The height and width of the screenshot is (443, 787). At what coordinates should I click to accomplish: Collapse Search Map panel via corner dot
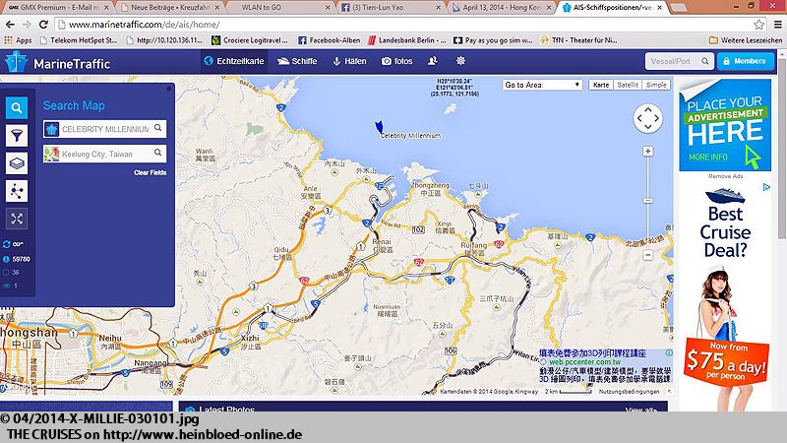(x=168, y=89)
